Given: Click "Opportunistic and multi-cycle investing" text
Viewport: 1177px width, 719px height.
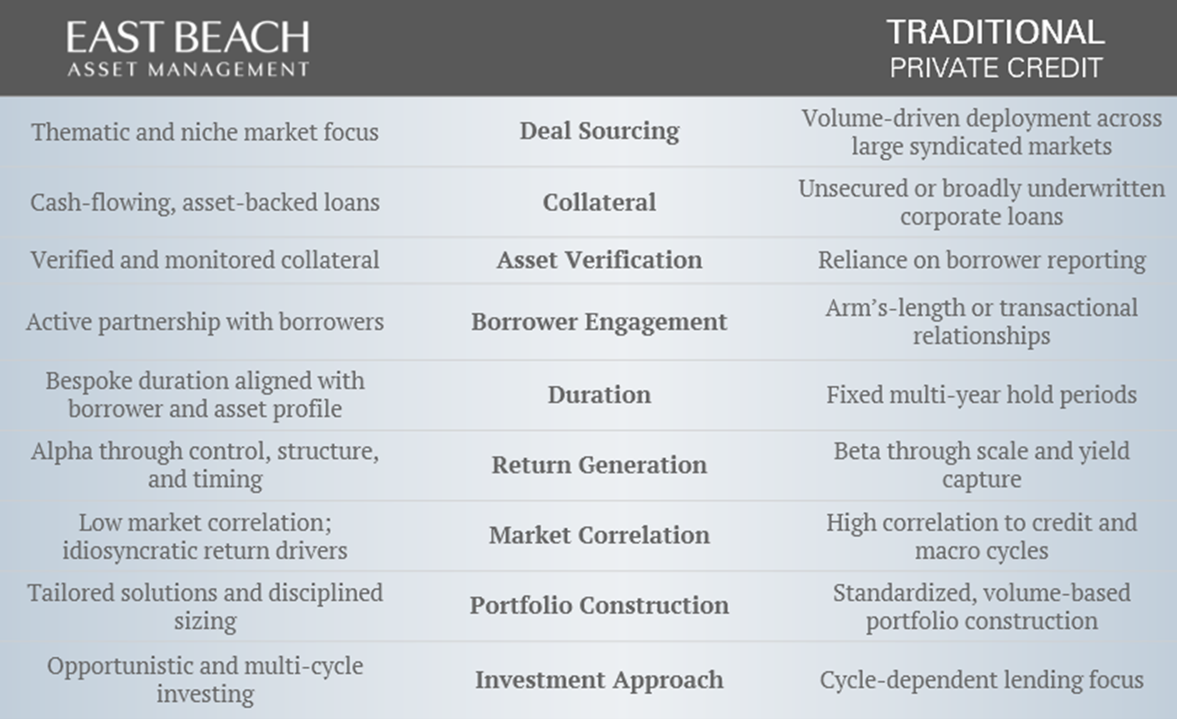Looking at the screenshot, I should [205, 680].
